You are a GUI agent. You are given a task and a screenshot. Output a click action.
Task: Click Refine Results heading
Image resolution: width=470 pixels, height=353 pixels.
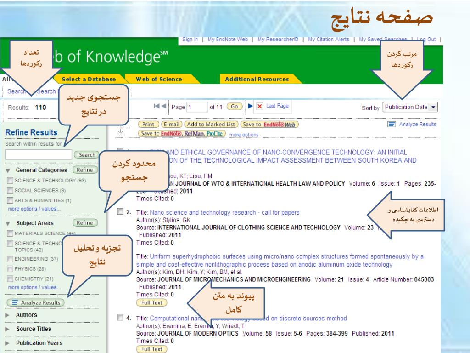[x=31, y=132]
